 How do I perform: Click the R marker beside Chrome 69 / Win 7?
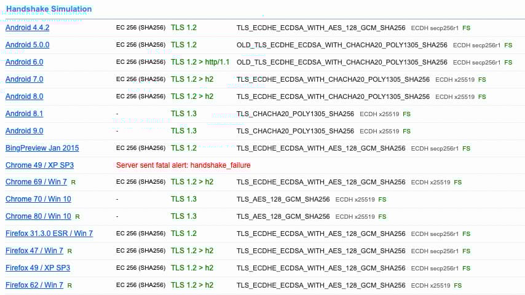click(73, 183)
